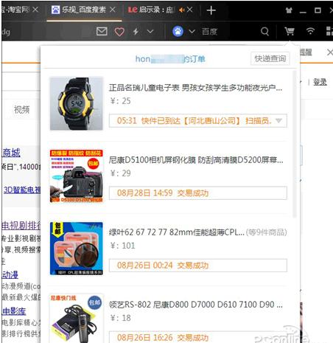Open the 绿叶 CPL filter thumbnail
This screenshot has height=343, width=333.
[77, 249]
